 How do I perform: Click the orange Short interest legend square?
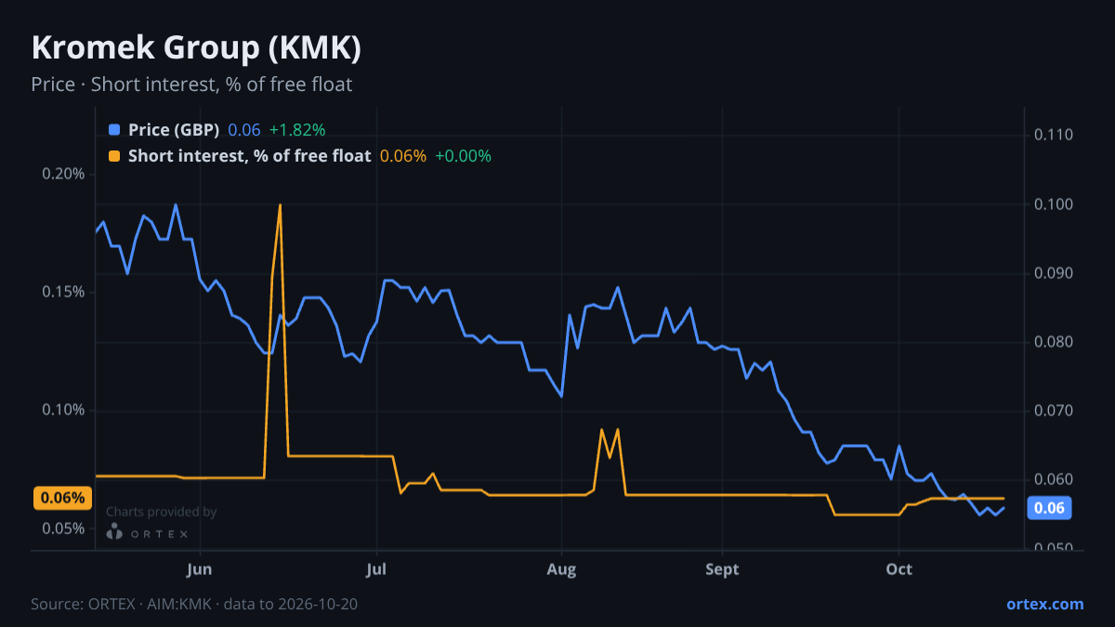(x=114, y=156)
